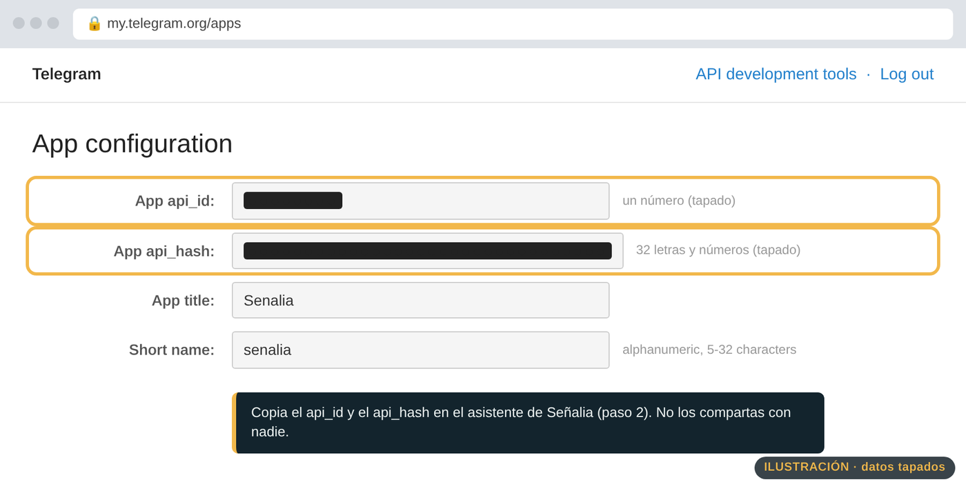Click the Telegram site title
This screenshot has height=491, width=966.
67,74
